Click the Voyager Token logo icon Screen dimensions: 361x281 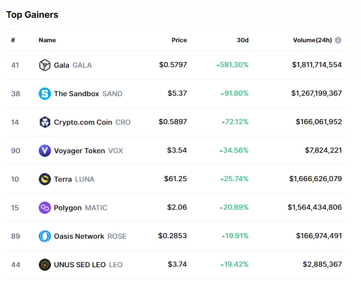point(45,151)
